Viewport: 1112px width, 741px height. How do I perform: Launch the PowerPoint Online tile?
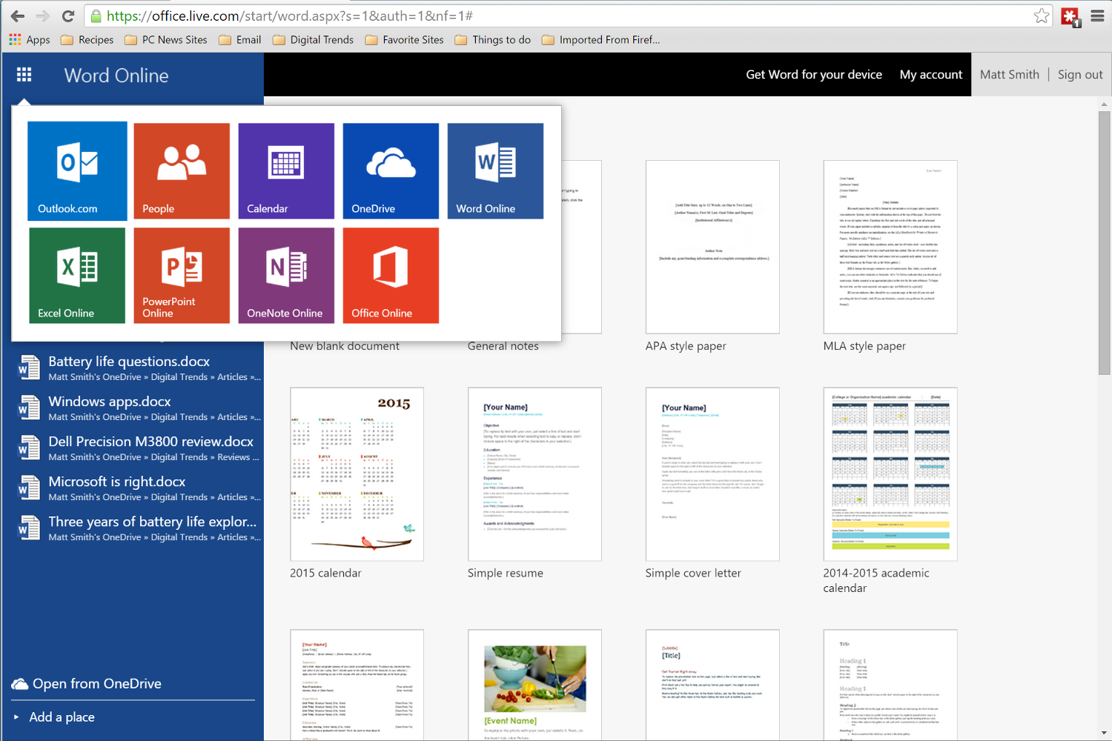(x=182, y=276)
